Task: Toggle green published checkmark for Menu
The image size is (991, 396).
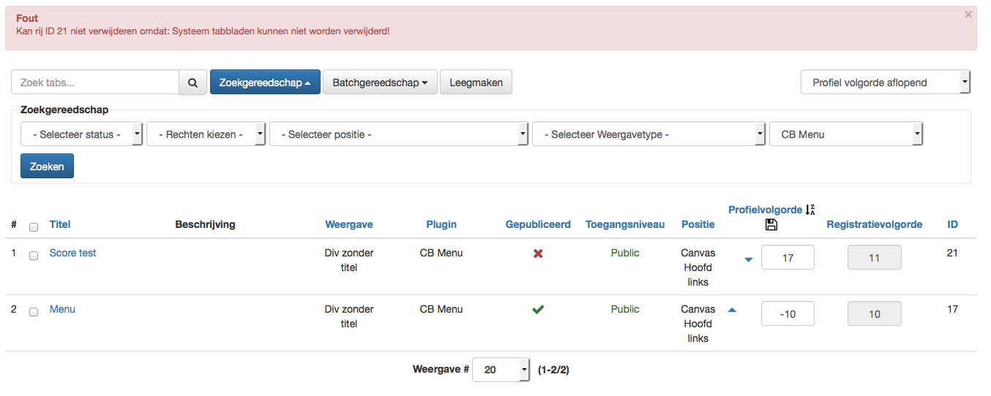Action: point(538,310)
